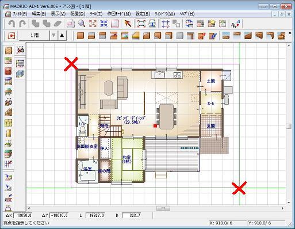Click the vertical scrollbar thumb
Image resolution: width=295 pixels, height=229 pixels.
point(289,126)
